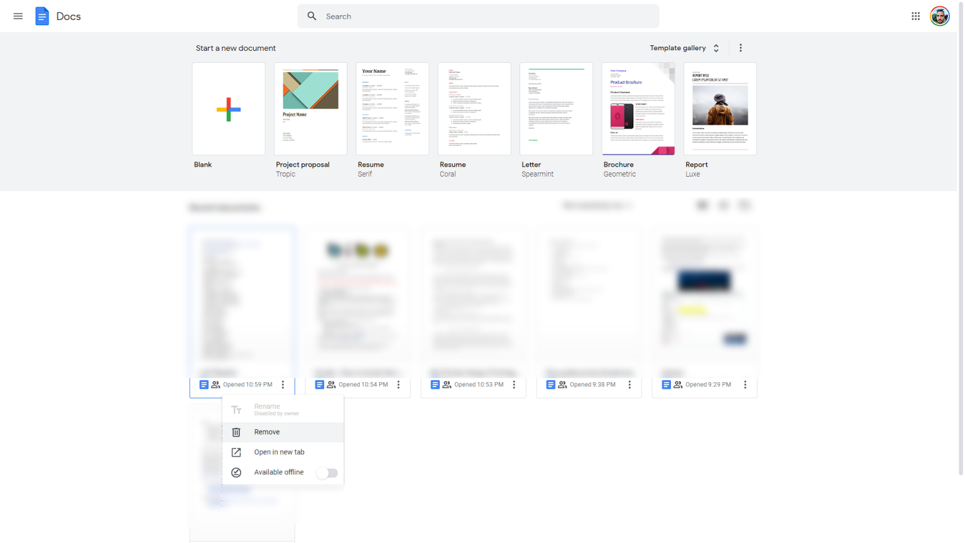
Task: Click the Google Docs logo icon
Action: coord(41,16)
